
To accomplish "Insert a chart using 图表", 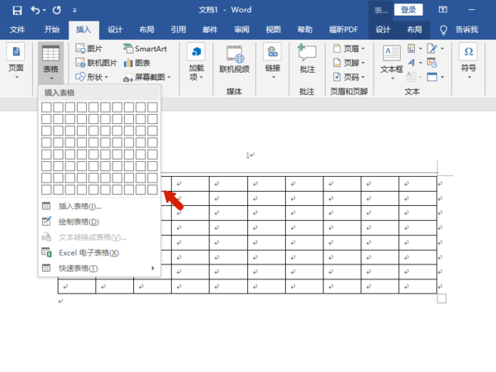I will click(136, 63).
